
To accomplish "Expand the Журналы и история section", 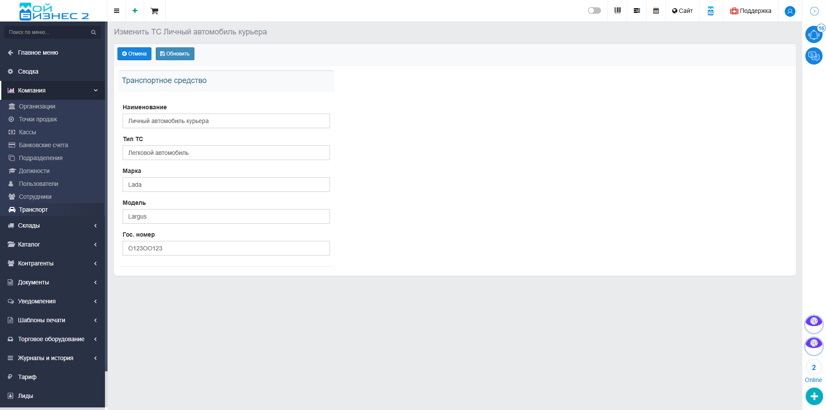I will coord(52,358).
